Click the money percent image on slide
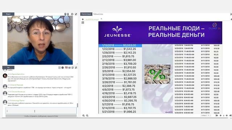The width and height of the screenshot is (232, 130). pyautogui.click(x=157, y=74)
